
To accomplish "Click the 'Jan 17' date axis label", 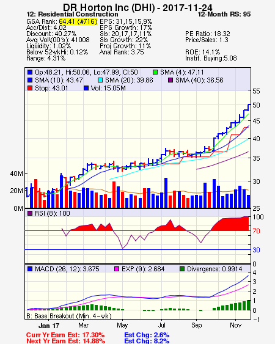I will (x=49, y=326).
